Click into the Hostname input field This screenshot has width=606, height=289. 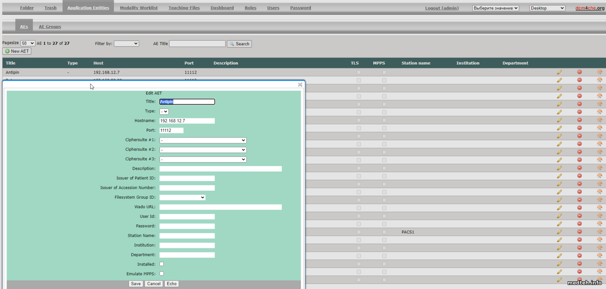coord(187,121)
